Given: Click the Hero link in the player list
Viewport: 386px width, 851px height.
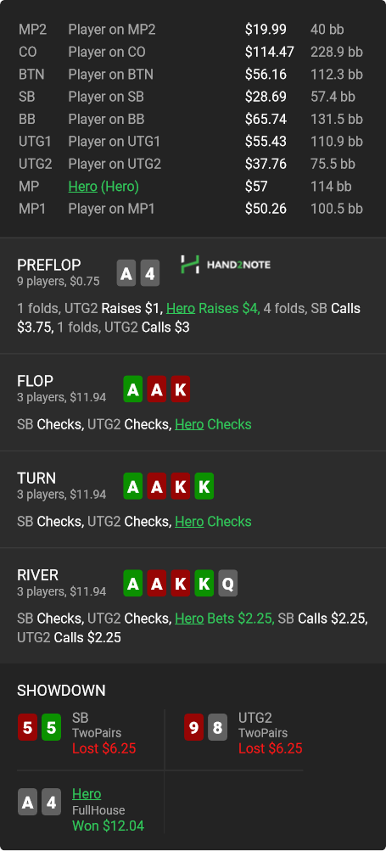Looking at the screenshot, I should pos(82,187).
